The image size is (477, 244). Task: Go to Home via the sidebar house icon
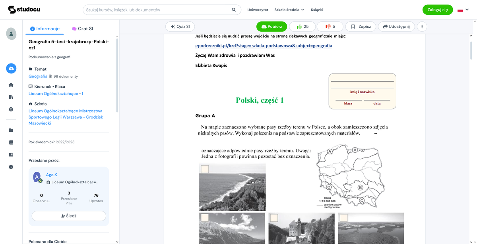(11, 85)
